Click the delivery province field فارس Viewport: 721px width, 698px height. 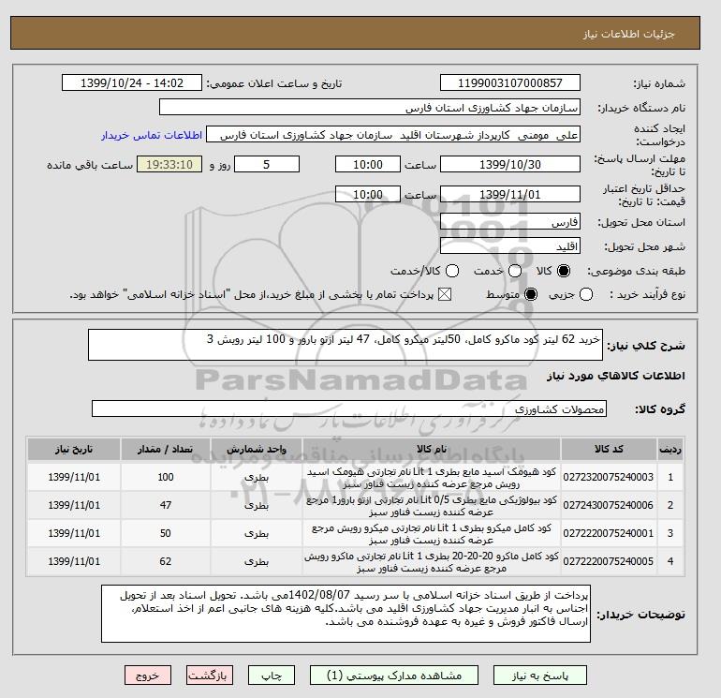coord(510,222)
